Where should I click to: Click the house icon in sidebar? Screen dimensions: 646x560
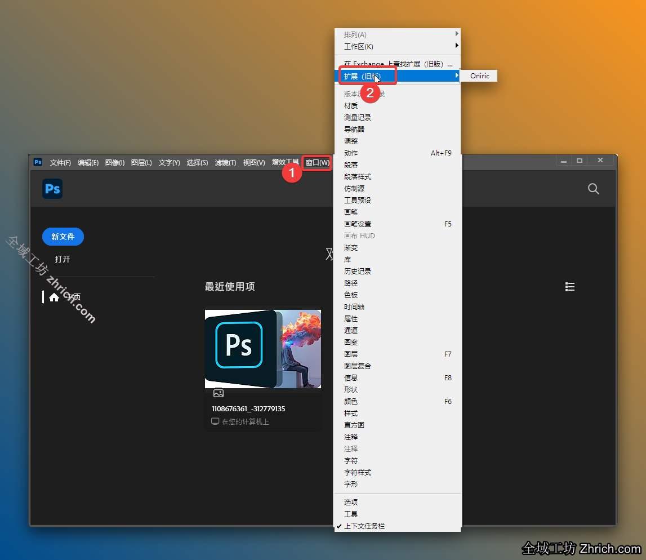(x=54, y=297)
